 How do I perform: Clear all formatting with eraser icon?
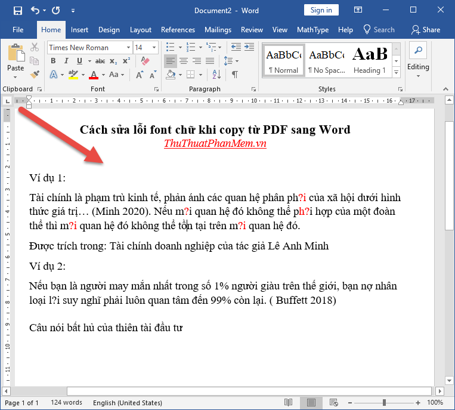point(145,61)
